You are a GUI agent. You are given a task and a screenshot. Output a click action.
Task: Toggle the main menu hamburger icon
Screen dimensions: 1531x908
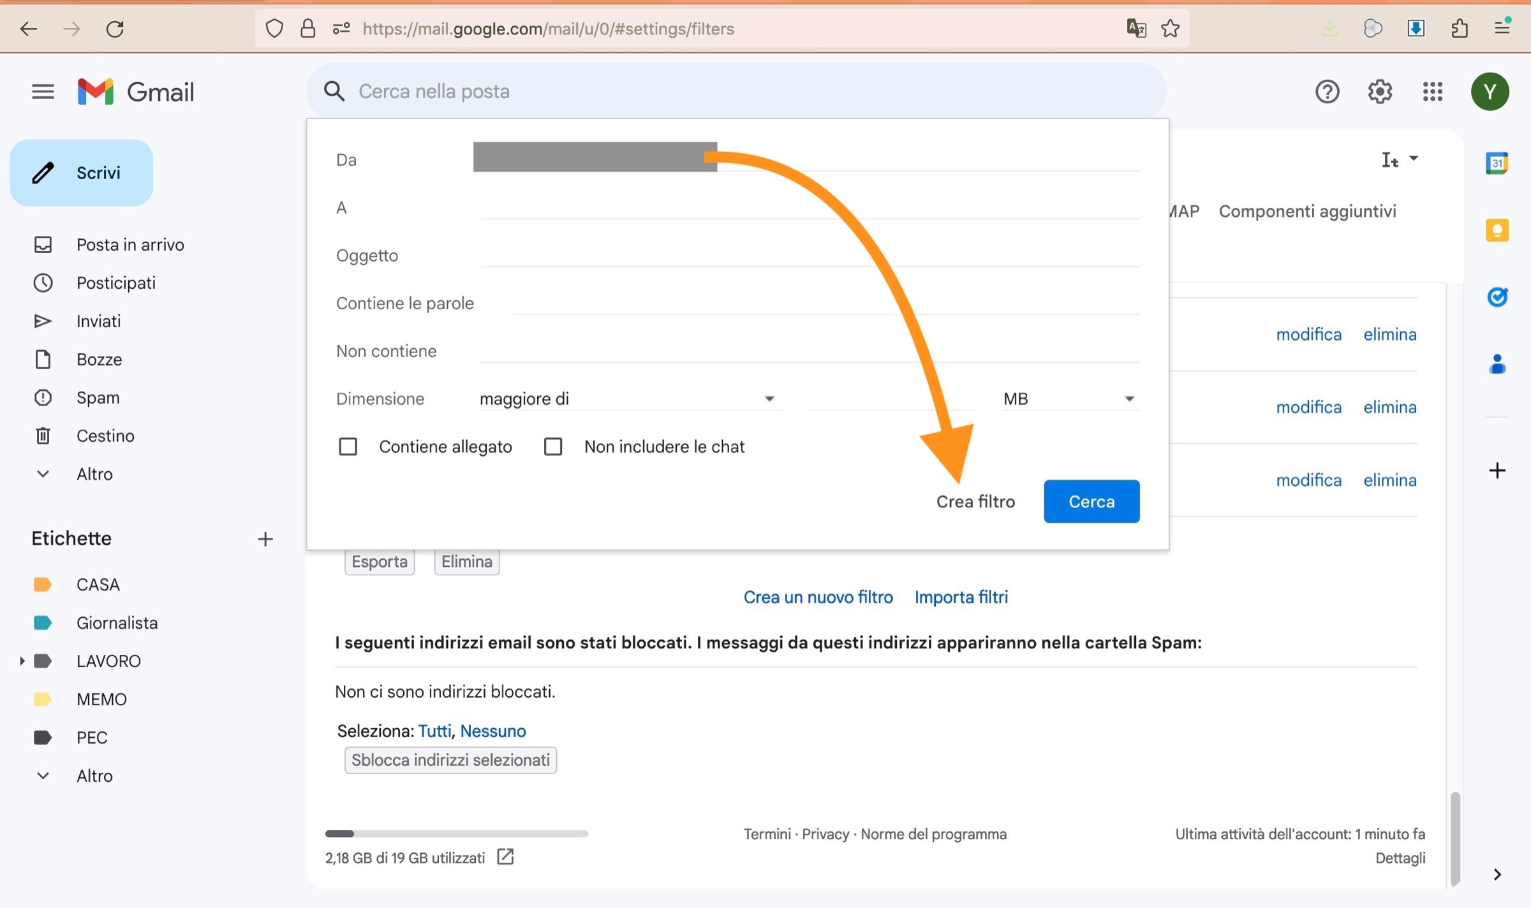coord(43,92)
